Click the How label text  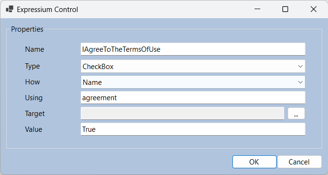pos(33,82)
